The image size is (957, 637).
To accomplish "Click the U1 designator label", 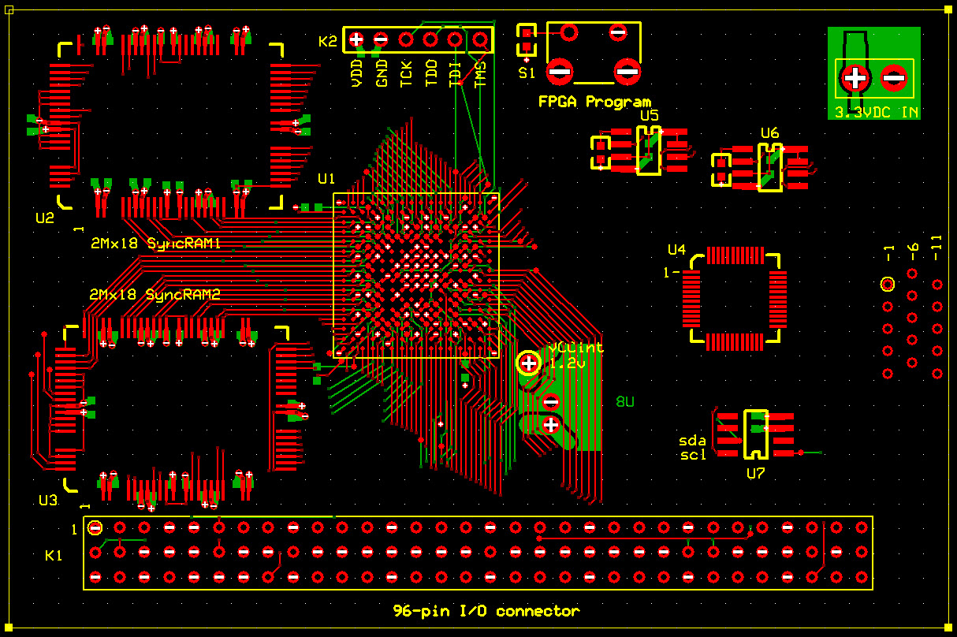I will point(326,179).
